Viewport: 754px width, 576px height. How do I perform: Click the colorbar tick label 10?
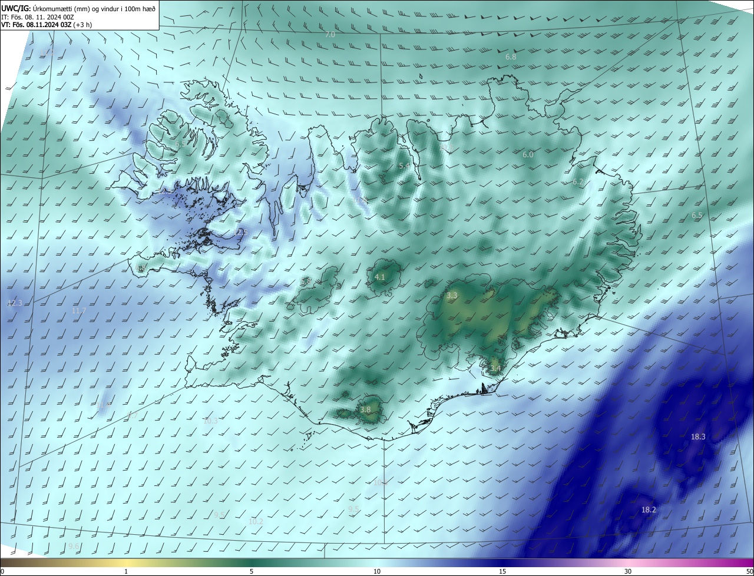pyautogui.click(x=377, y=571)
